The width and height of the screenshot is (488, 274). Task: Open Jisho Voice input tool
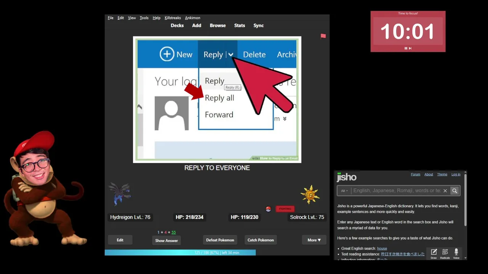(456, 253)
